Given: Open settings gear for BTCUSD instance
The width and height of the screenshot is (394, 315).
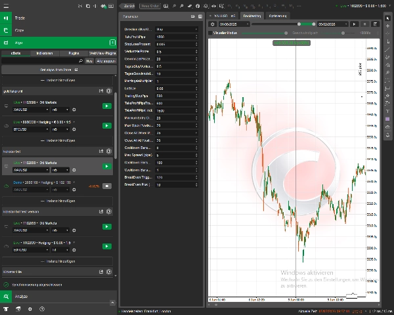Looking at the screenshot, I should coord(74,129).
